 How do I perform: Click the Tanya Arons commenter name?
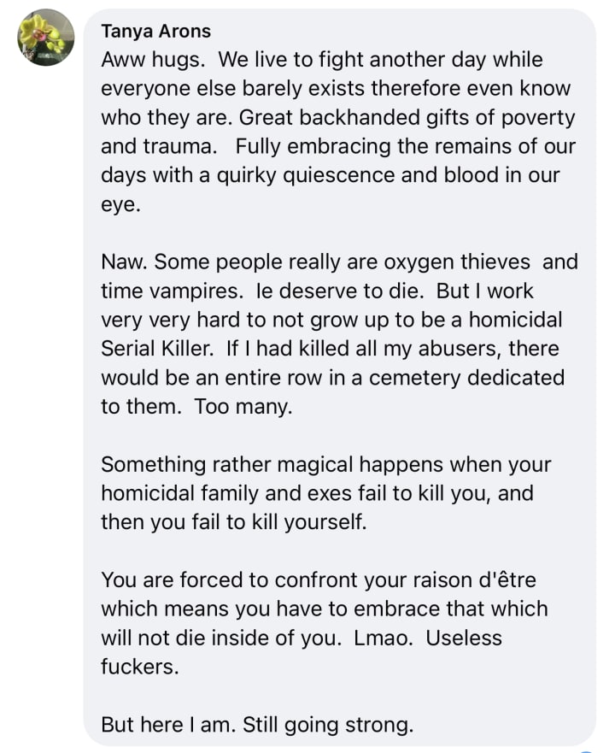coord(156,32)
